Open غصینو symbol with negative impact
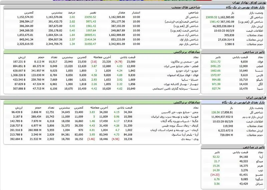 coord(259,175)
